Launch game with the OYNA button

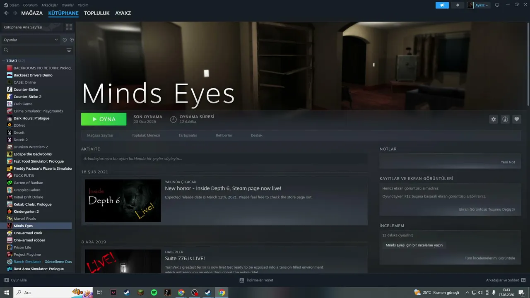[x=104, y=119]
